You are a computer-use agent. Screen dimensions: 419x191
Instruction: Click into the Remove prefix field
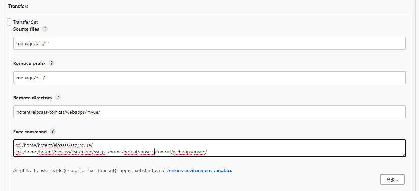click(x=209, y=78)
